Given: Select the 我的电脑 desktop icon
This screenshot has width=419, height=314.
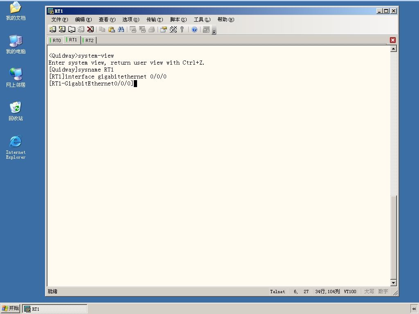Looking at the screenshot, I should click(16, 45).
